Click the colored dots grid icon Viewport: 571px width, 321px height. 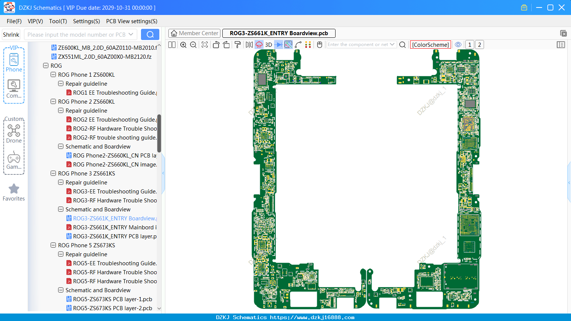[x=308, y=45]
